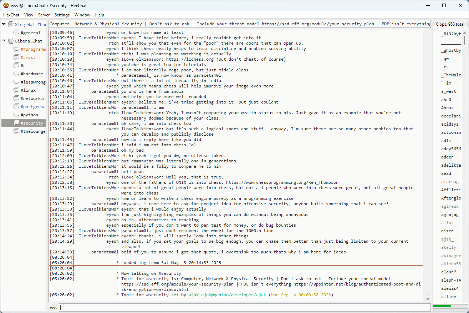Click the chat scrollbar down arrow

click(428, 299)
